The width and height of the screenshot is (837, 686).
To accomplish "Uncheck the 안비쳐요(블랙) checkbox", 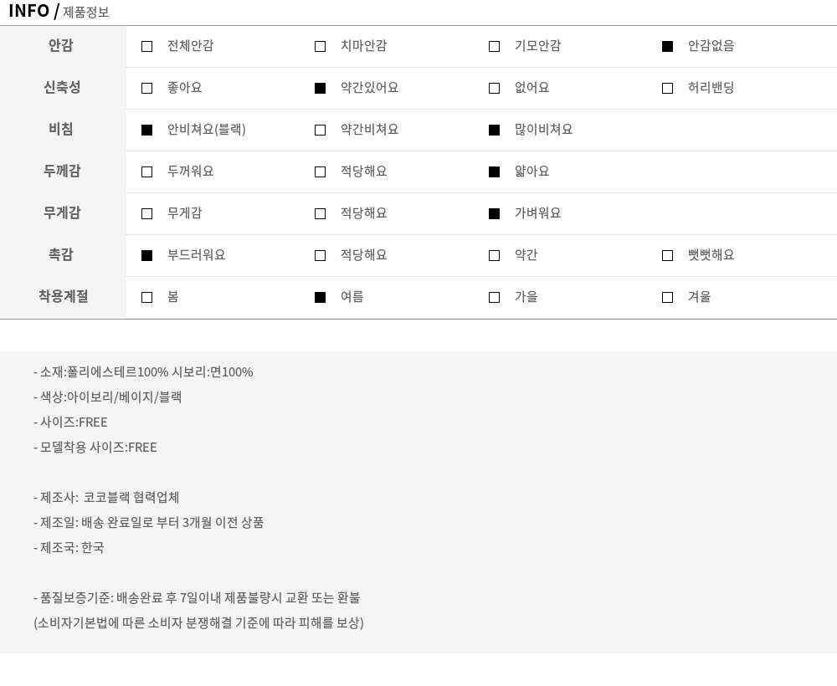I will click(x=147, y=130).
